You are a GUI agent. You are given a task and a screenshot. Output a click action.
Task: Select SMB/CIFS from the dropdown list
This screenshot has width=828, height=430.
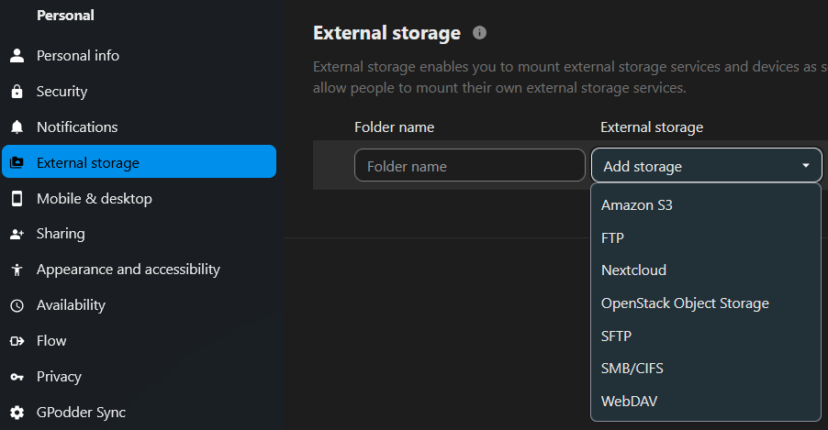[632, 369]
